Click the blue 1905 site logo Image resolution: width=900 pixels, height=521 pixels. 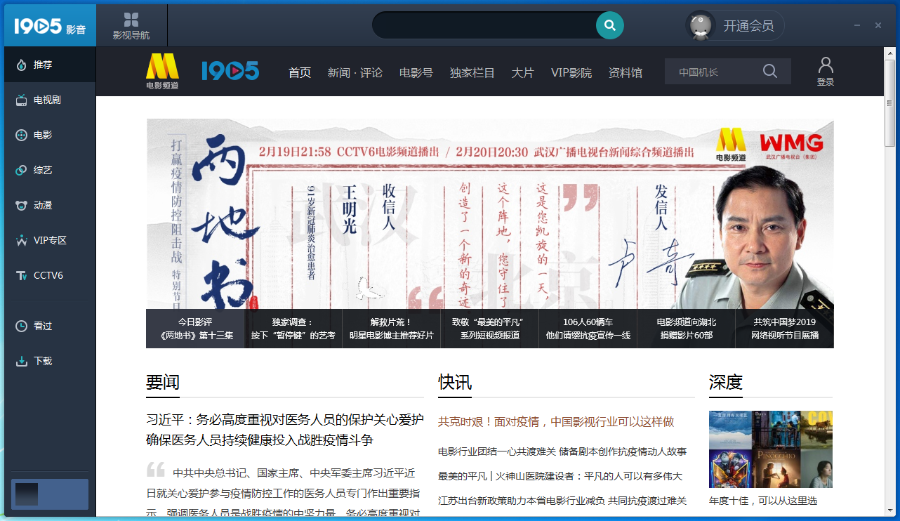point(230,70)
